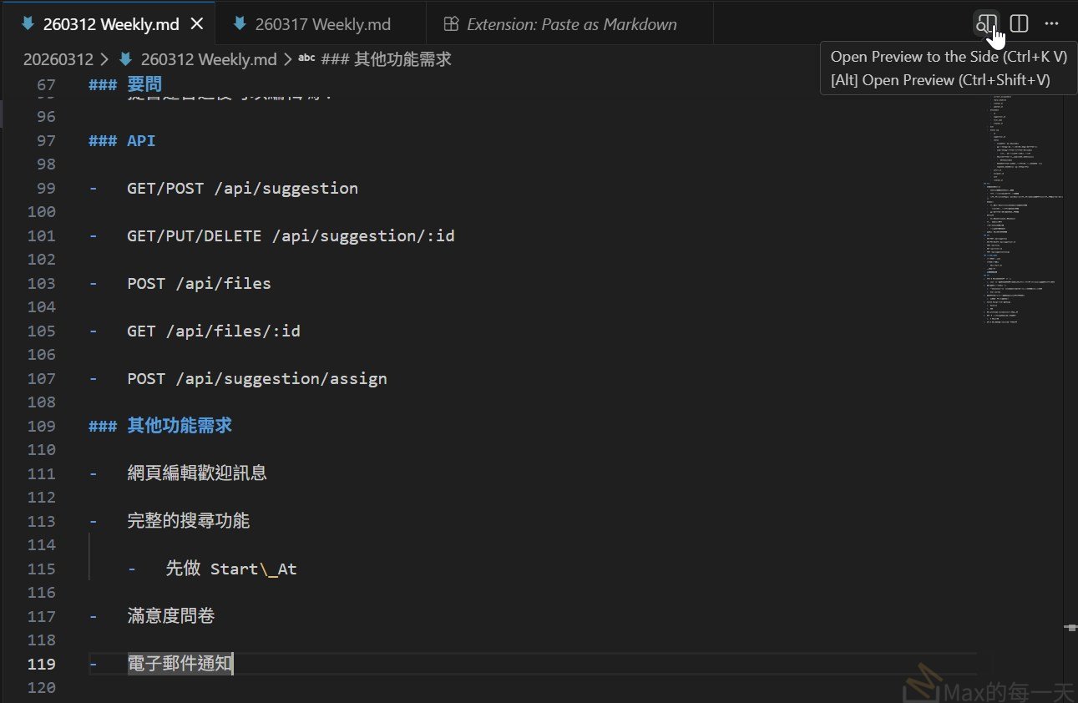Close the 260312 Weekly.md tab
Screen dimensions: 1078x703
click(197, 24)
